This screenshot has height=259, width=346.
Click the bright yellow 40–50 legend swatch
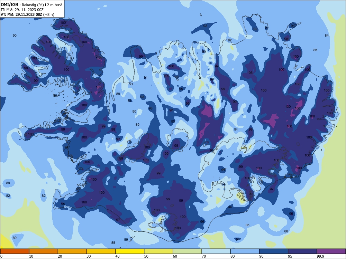(130, 251)
